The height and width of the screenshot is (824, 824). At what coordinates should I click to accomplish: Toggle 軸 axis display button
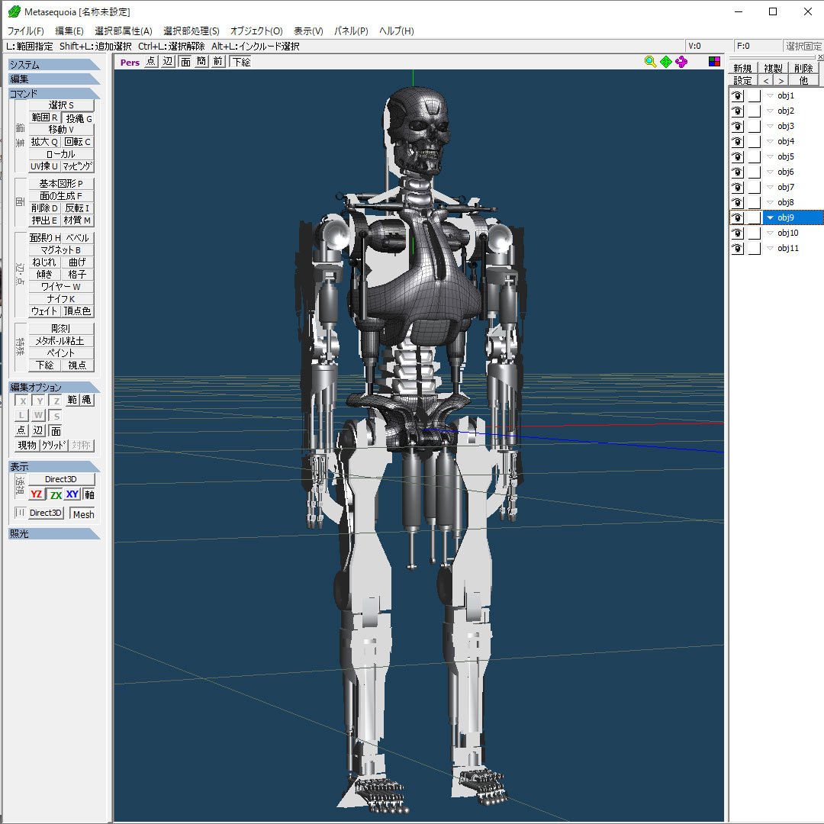(89, 494)
